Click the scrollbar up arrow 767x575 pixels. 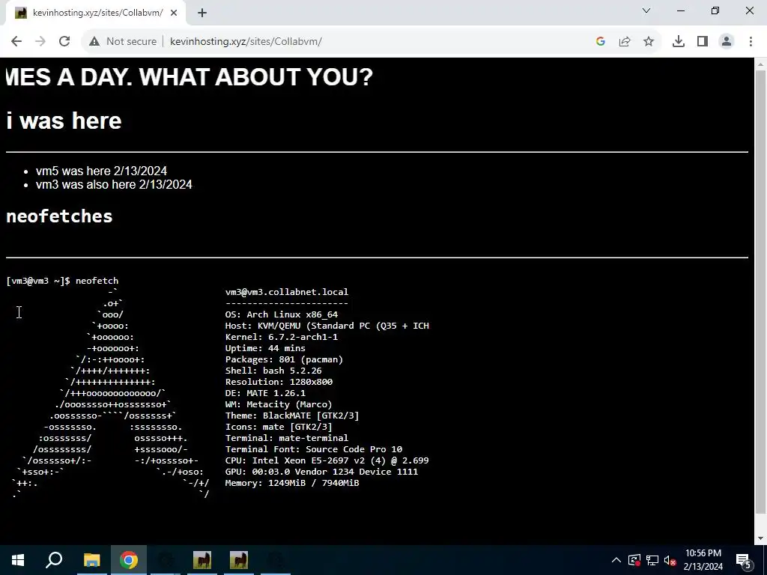pos(760,64)
